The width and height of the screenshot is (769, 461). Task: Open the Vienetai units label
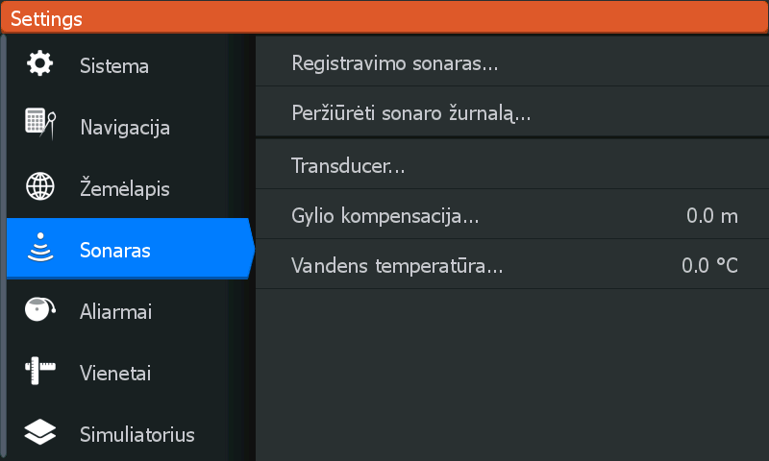click(115, 374)
